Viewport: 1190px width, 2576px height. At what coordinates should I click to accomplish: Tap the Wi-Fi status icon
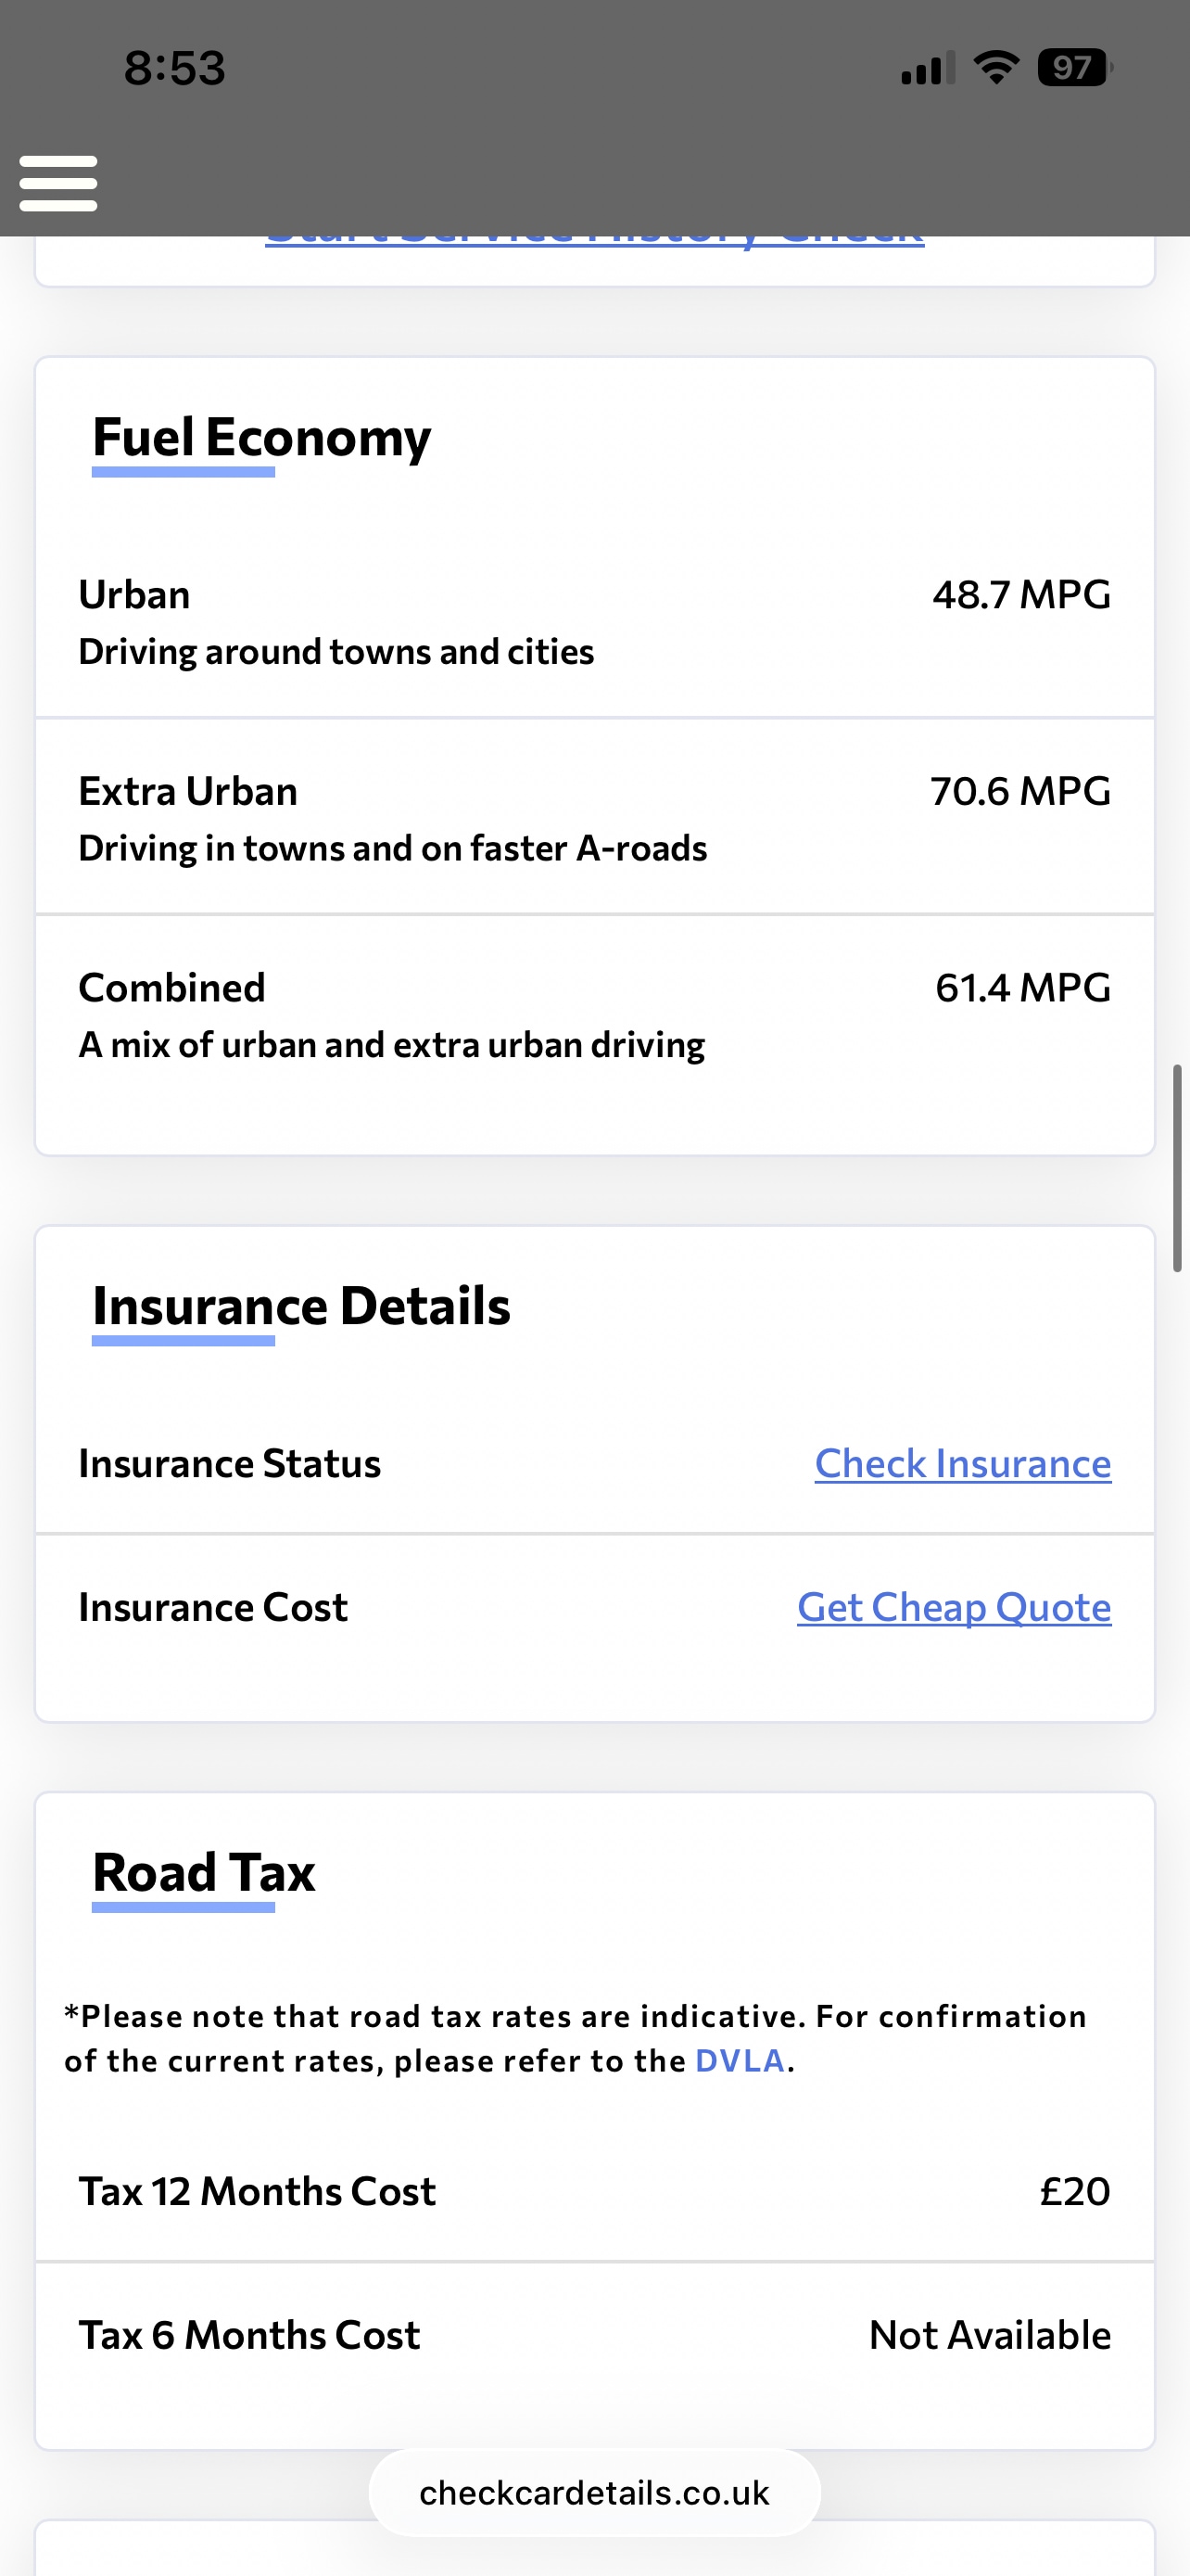(x=995, y=68)
